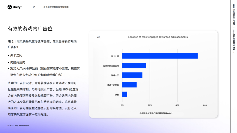
Task: Click the Unity cube logo icon
Action: tap(10, 7)
